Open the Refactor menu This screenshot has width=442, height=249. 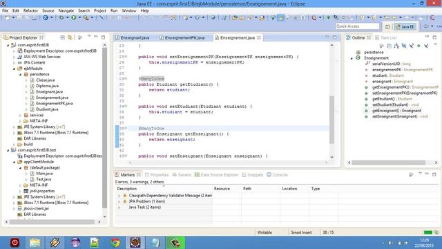click(30, 11)
